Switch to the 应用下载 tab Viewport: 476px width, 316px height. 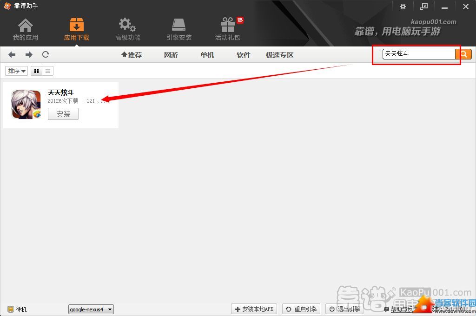77,29
